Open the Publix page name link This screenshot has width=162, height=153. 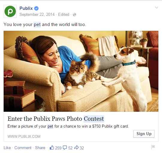coord(26,8)
